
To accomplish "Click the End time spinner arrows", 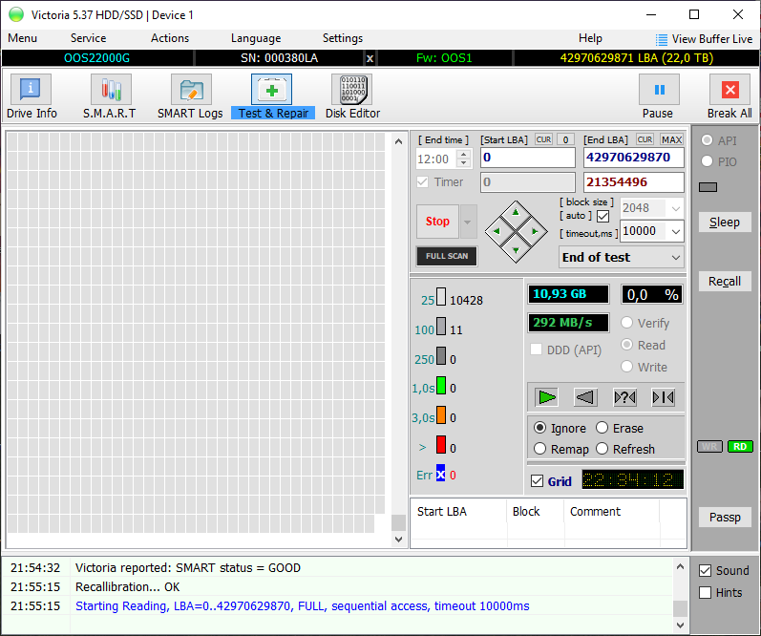I will point(464,159).
